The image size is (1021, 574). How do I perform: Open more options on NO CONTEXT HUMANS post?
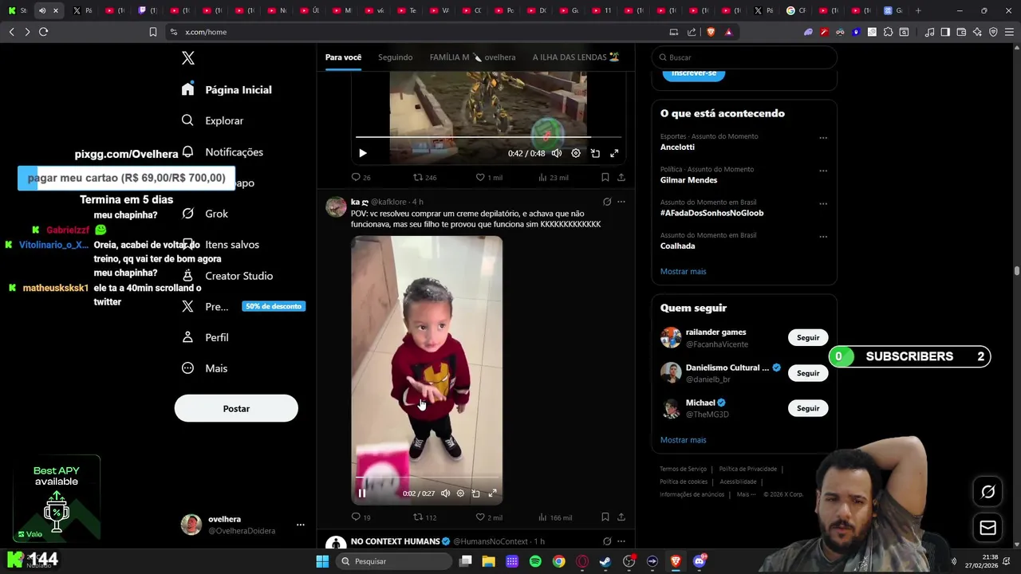coord(621,541)
